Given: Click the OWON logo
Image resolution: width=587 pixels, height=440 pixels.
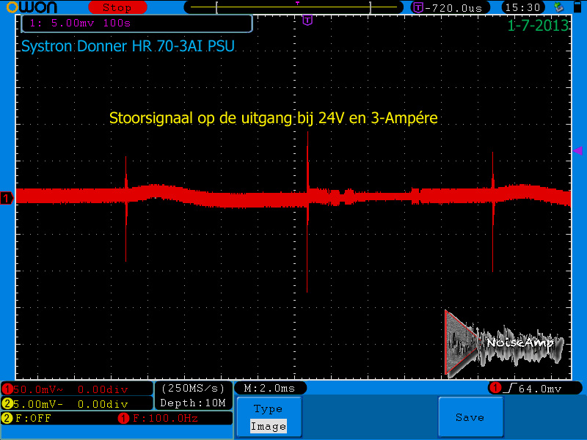Looking at the screenshot, I should tap(32, 7).
